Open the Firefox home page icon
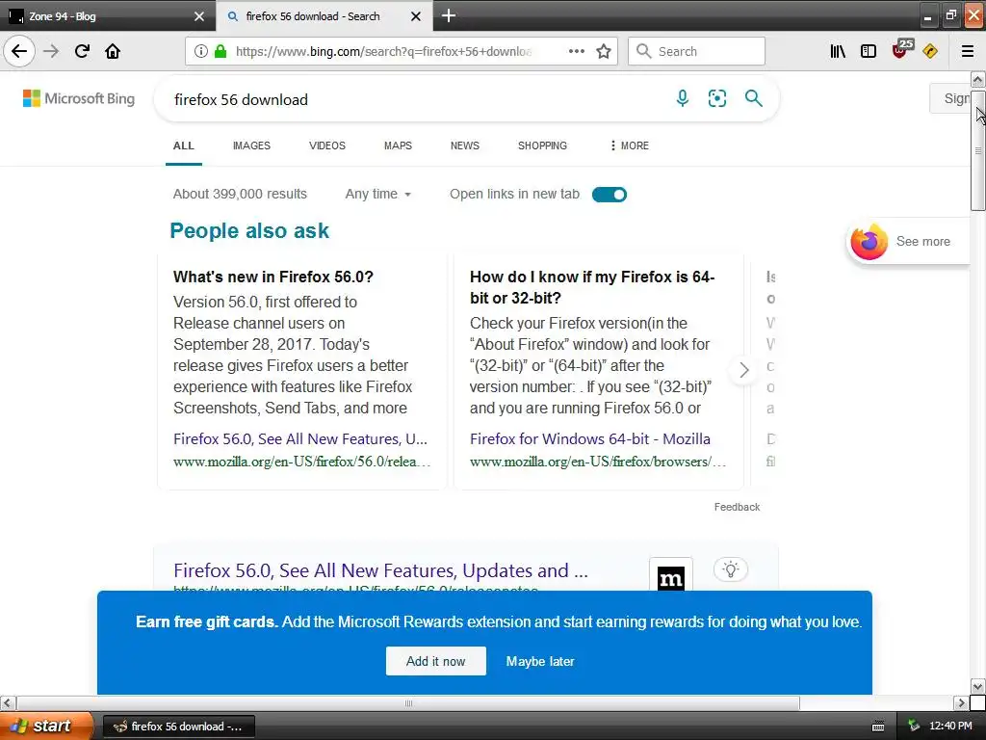This screenshot has width=986, height=740. pos(113,51)
